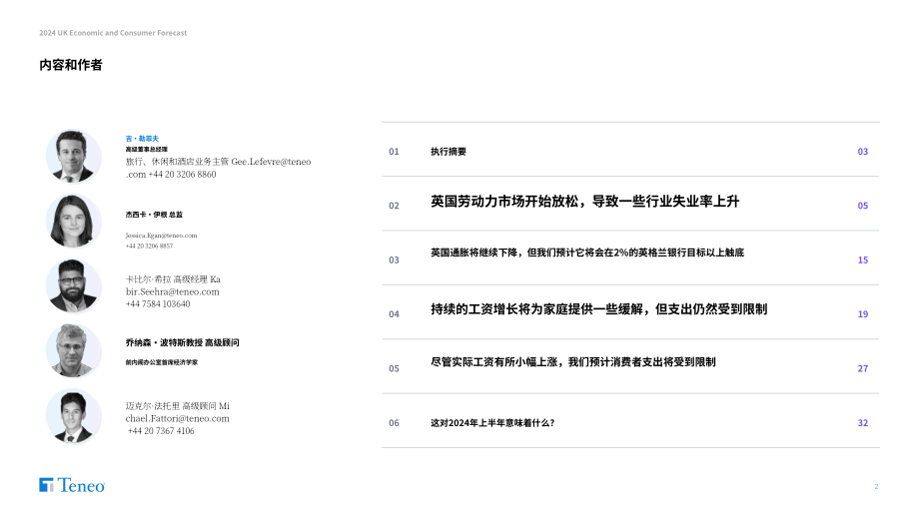Screen dimensions: 919x517
Task: Click Kabir Seehra's teneo.com email
Action: pos(172,285)
